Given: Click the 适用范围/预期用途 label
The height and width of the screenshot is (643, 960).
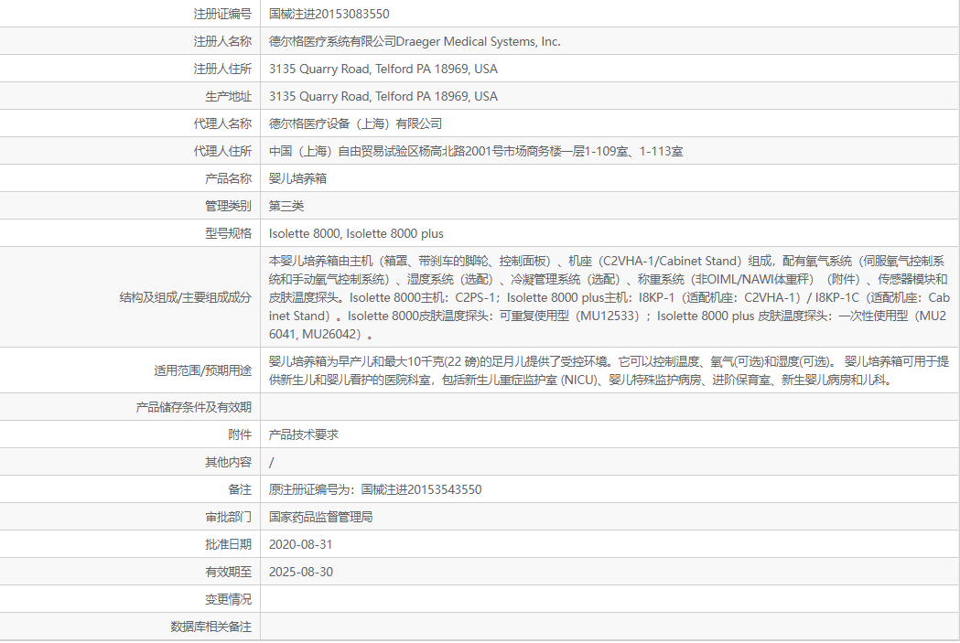Looking at the screenshot, I should (202, 370).
